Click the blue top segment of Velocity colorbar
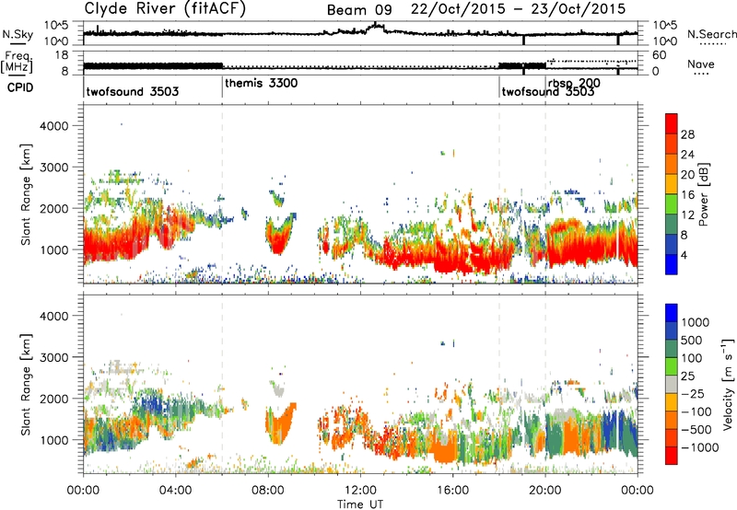Image resolution: width=737 pixels, height=510 pixels. pyautogui.click(x=672, y=313)
